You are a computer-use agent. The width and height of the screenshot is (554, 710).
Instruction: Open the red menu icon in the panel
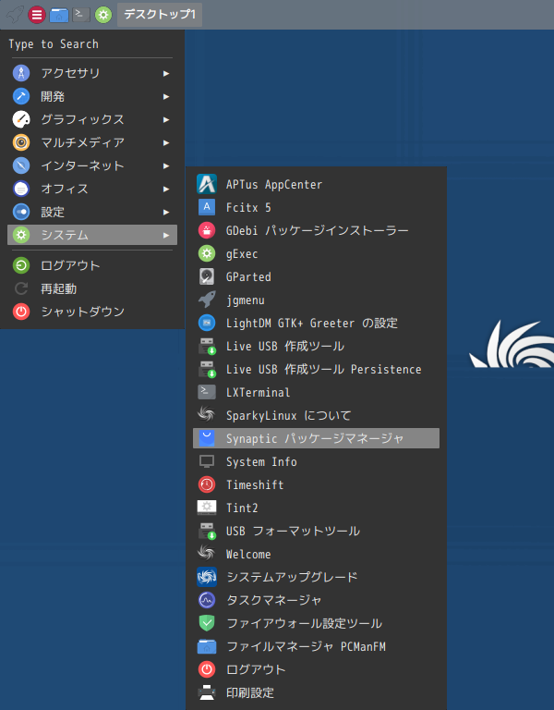coord(37,15)
